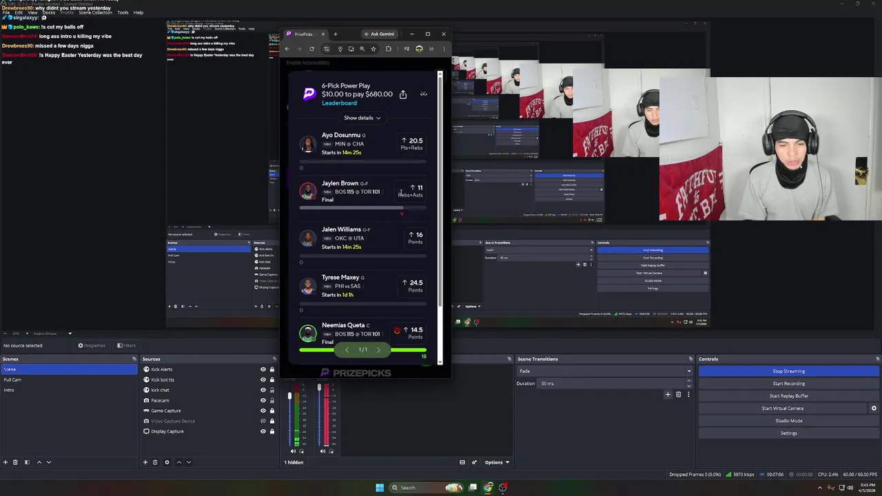Pop out the Scene Transitions dock
Screen dimensions: 882x496
pyautogui.click(x=690, y=359)
